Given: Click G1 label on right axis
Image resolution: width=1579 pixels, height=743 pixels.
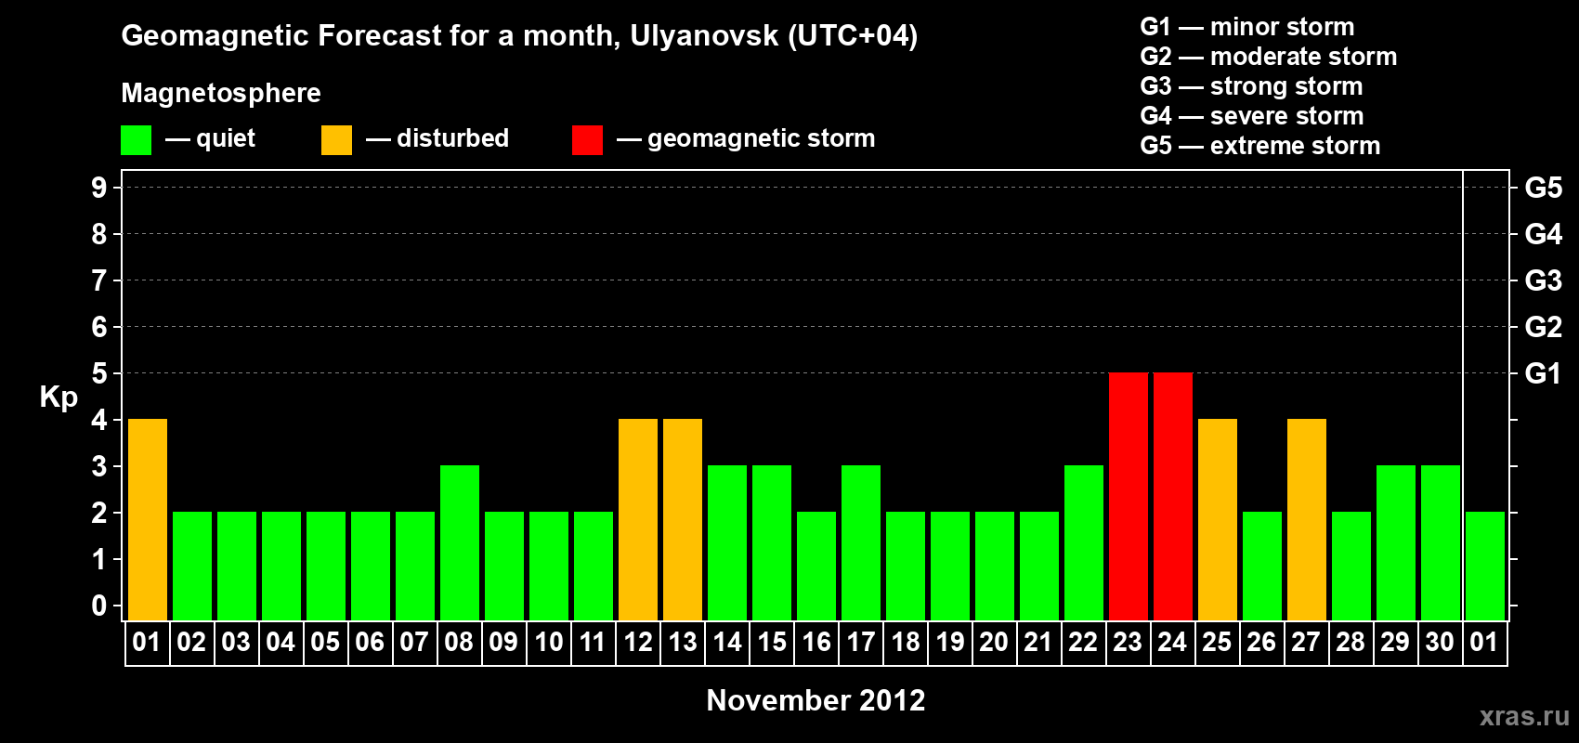Looking at the screenshot, I should tap(1544, 373).
